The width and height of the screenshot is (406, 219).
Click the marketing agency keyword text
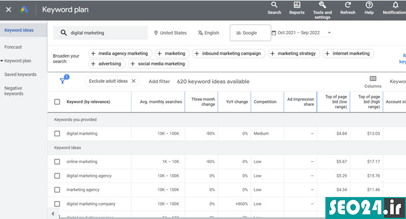[82, 190]
